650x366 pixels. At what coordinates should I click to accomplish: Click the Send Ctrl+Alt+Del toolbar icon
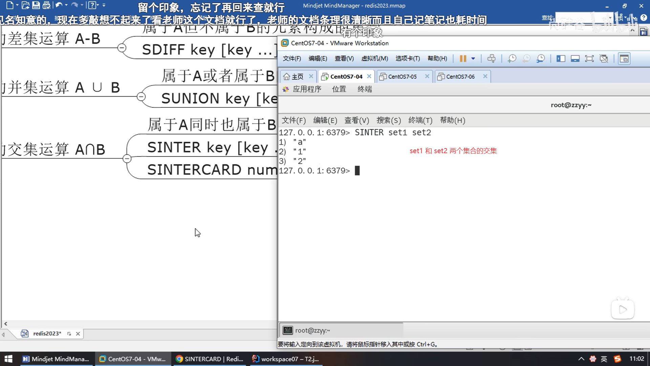click(x=491, y=59)
